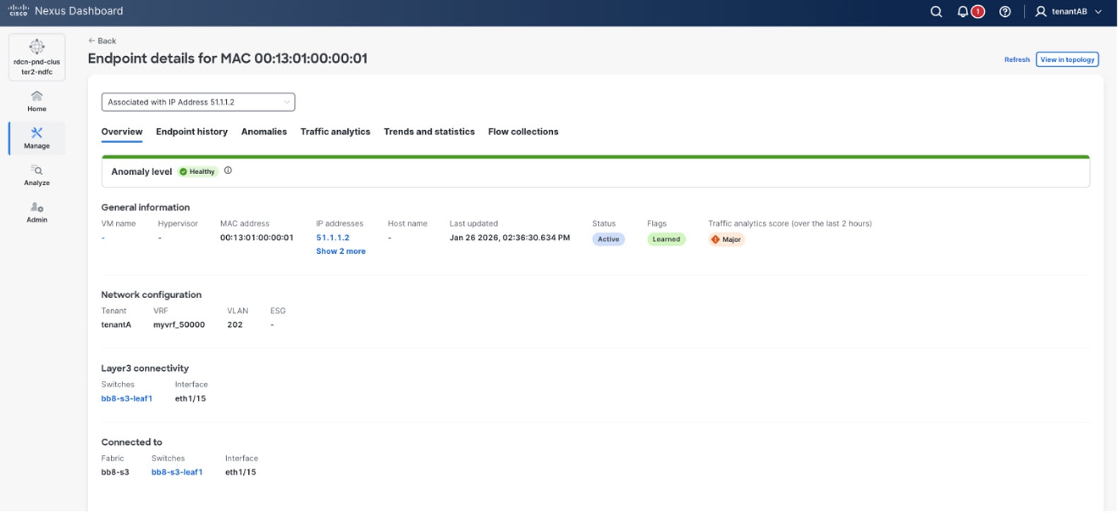
Task: Click the Endpoint details page heading
Action: pyautogui.click(x=228, y=58)
